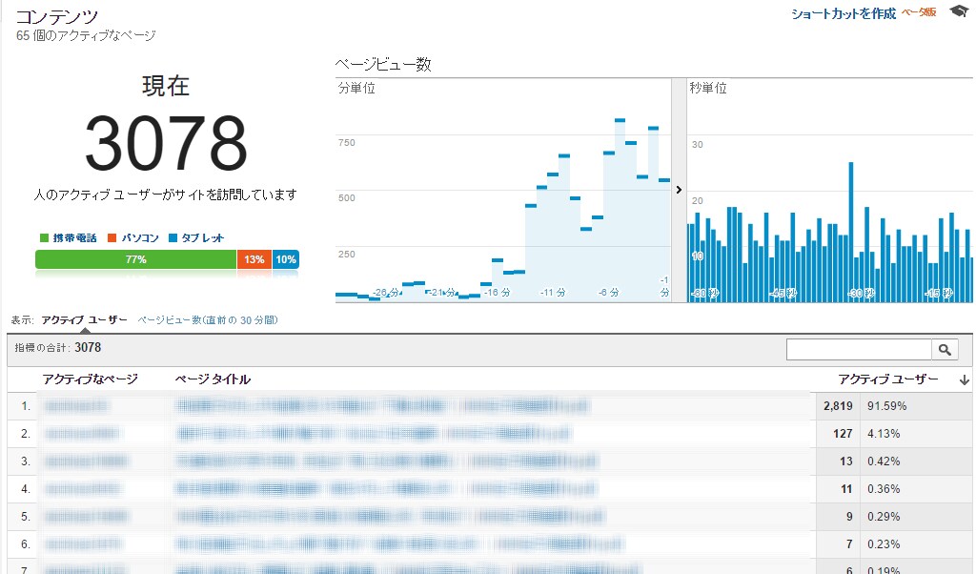Click the ページビュー数 chart heading

[x=383, y=64]
